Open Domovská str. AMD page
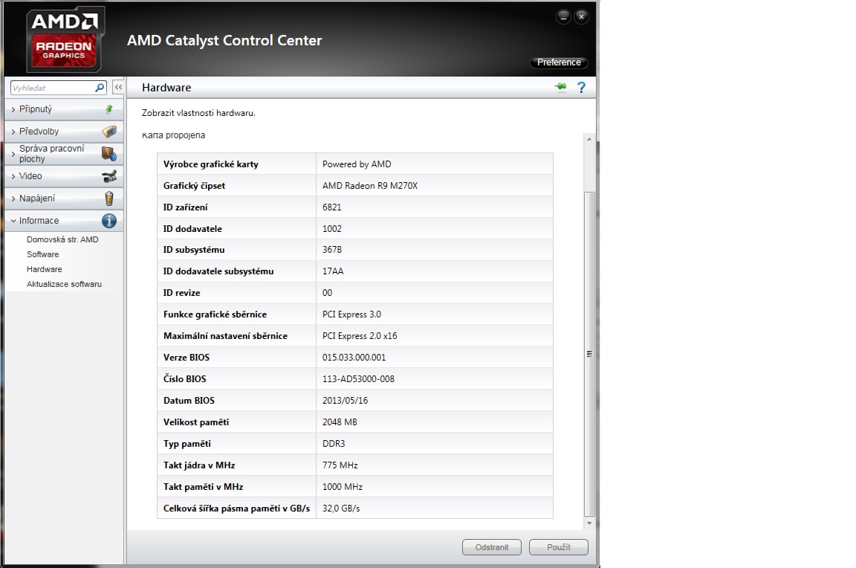856x568 pixels. 62,239
